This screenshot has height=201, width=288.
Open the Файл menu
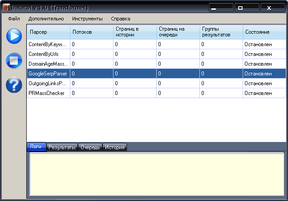[x=13, y=19]
